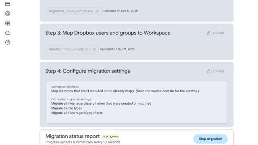258x145 pixels.
Task: Click 'Map identities that aren't included' line
Action: coord(125,91)
